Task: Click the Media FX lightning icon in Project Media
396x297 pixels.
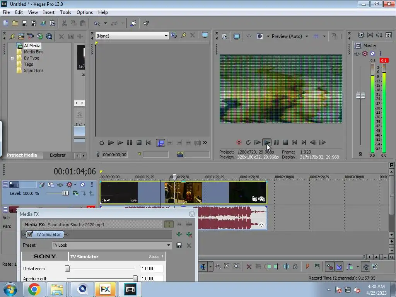Action: (12, 36)
